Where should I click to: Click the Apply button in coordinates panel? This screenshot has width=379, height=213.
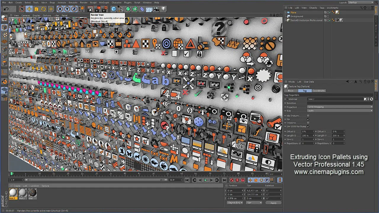(273, 203)
